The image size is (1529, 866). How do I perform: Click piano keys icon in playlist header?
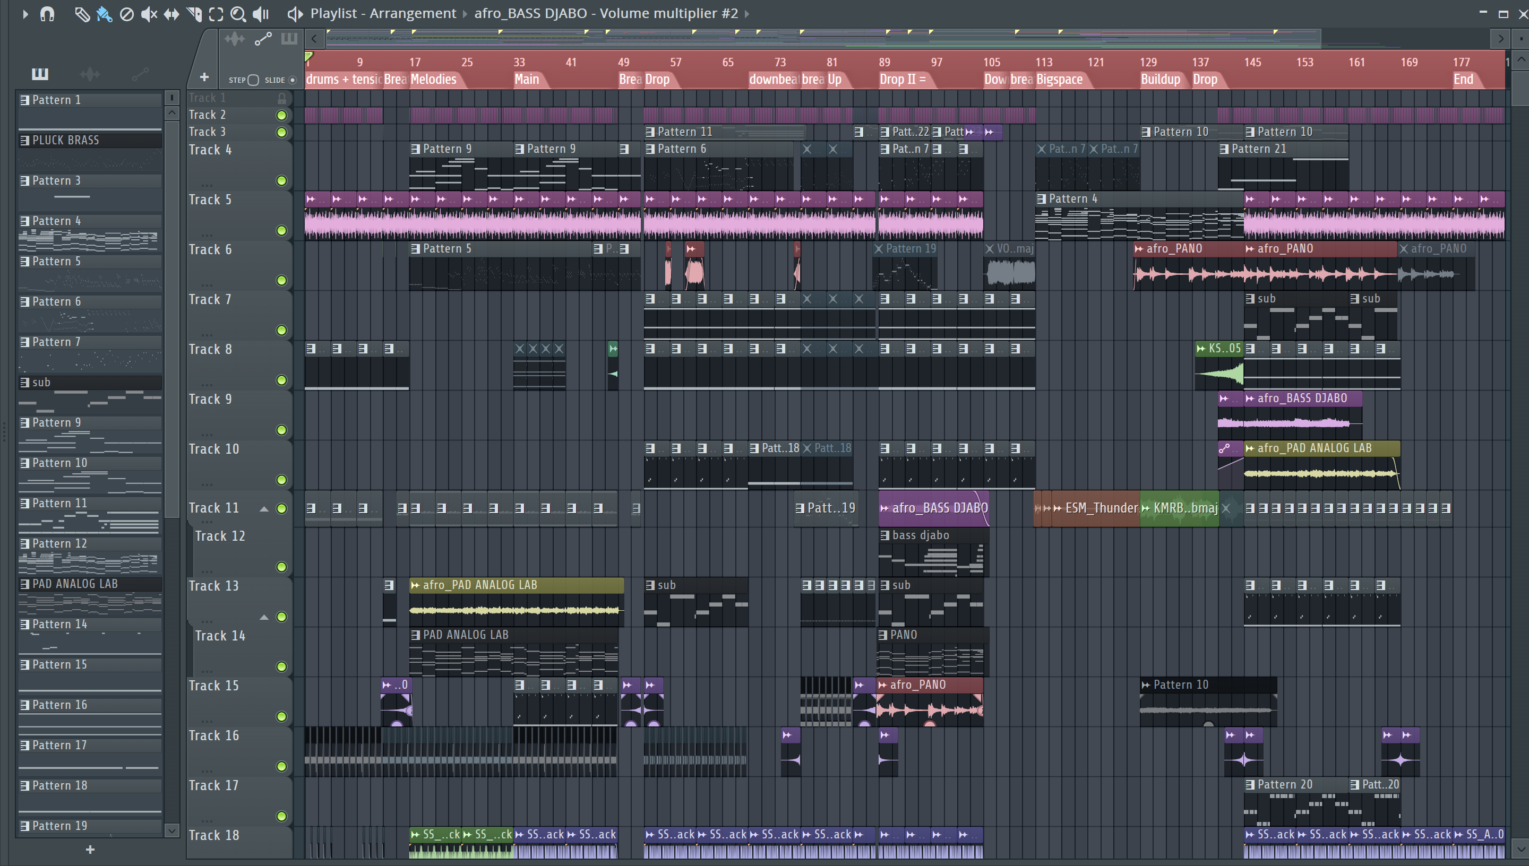tap(289, 39)
